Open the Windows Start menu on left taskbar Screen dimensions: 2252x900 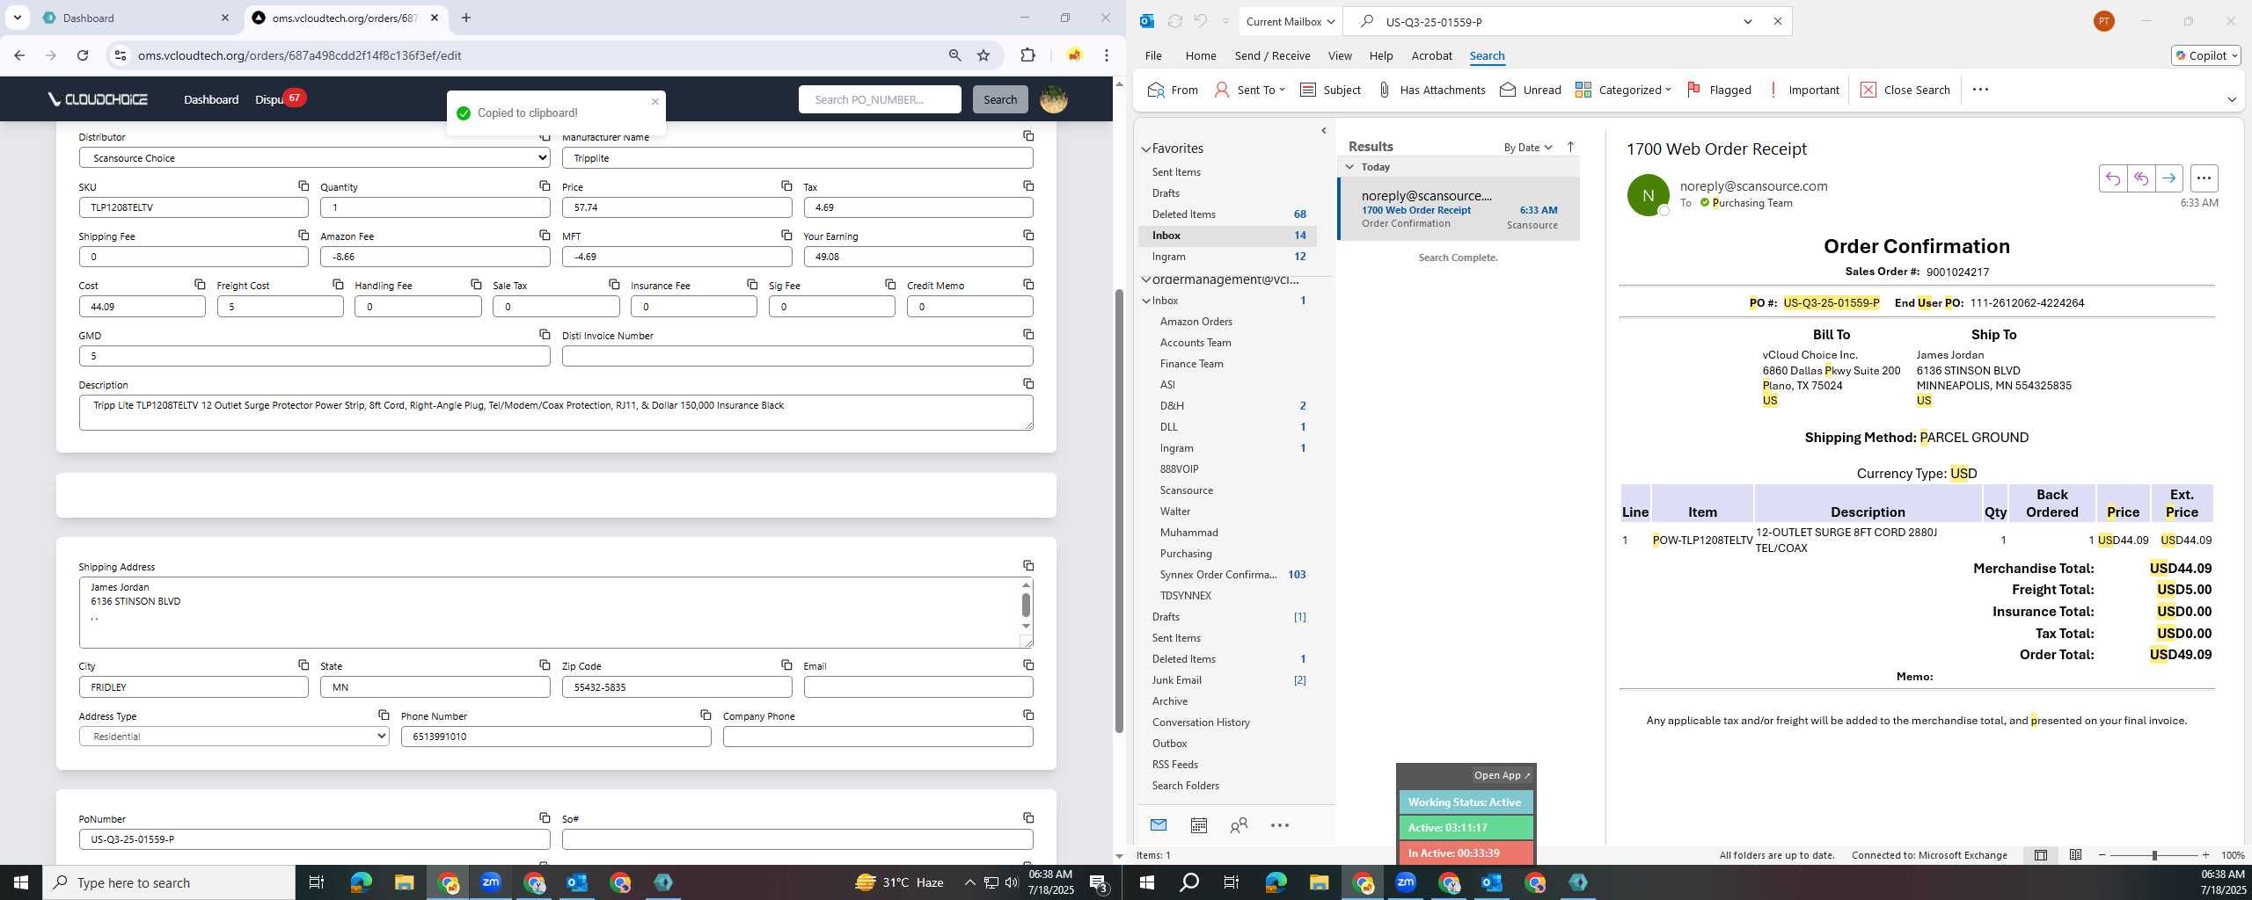21,882
